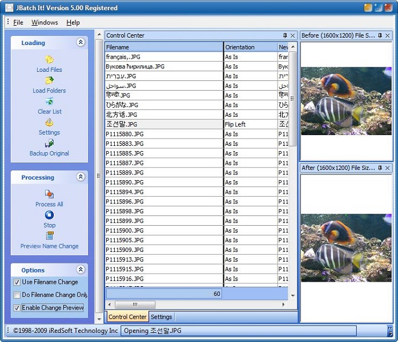
Task: Click the Flip Left orientation cell
Action: click(251, 124)
